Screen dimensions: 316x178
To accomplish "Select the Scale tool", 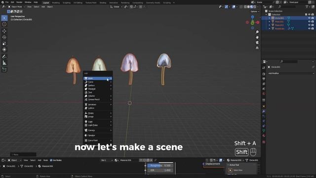I will 4,44.
